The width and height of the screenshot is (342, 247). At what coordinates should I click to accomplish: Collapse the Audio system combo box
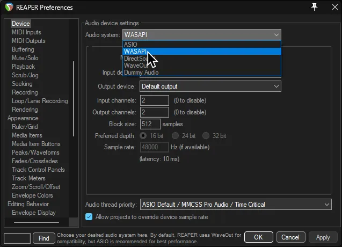[202, 35]
